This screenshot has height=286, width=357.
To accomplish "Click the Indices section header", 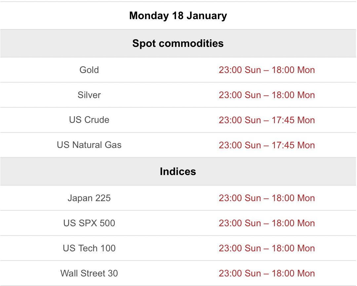I will pyautogui.click(x=178, y=171).
